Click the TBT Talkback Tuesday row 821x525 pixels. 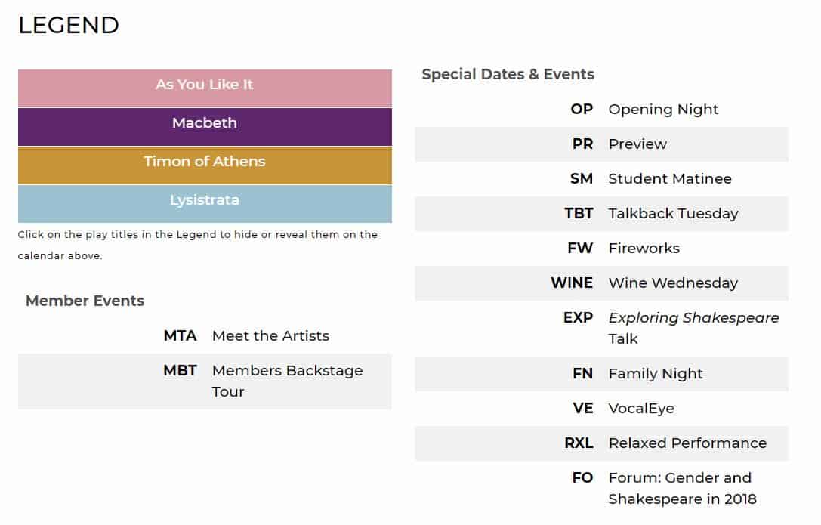pyautogui.click(x=602, y=214)
